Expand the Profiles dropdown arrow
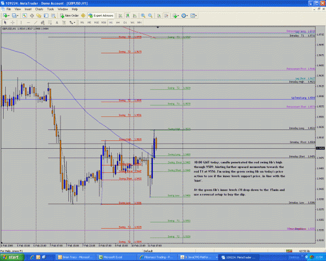 pyautogui.click(x=18, y=16)
